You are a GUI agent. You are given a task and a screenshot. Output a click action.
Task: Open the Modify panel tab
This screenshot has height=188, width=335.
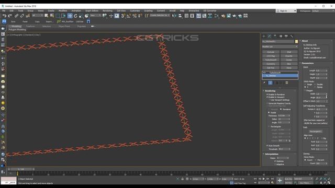click(270, 36)
